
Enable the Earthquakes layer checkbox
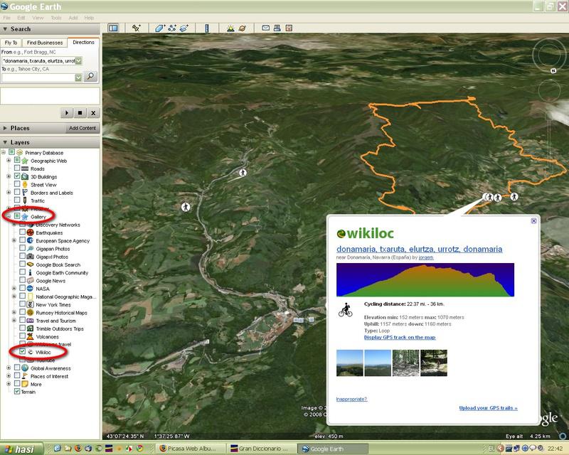coord(23,232)
